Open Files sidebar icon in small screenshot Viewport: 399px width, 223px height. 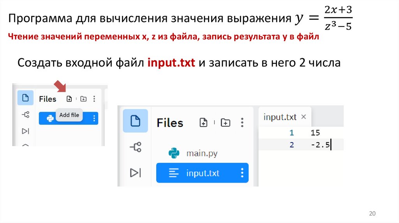pyautogui.click(x=25, y=98)
